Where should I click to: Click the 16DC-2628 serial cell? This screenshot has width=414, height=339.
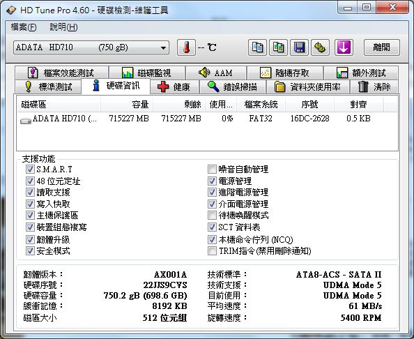click(x=309, y=119)
